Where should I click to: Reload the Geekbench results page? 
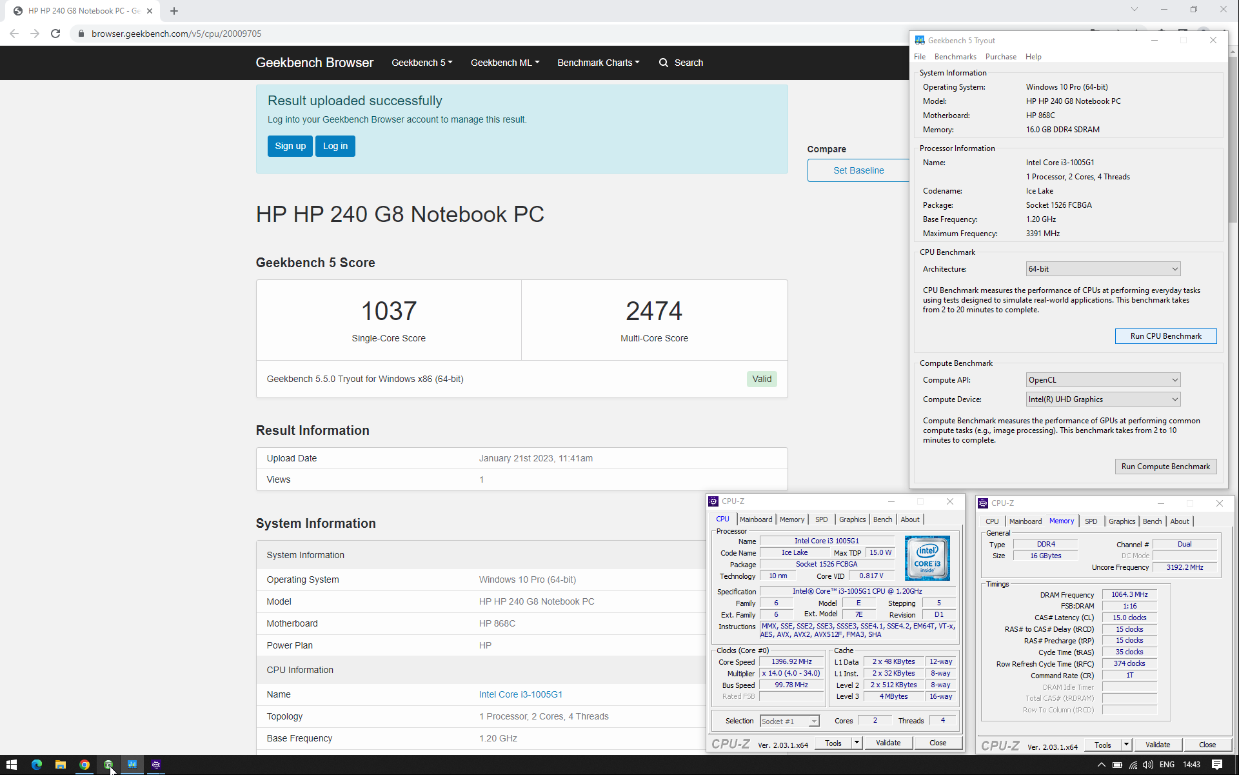(x=55, y=34)
